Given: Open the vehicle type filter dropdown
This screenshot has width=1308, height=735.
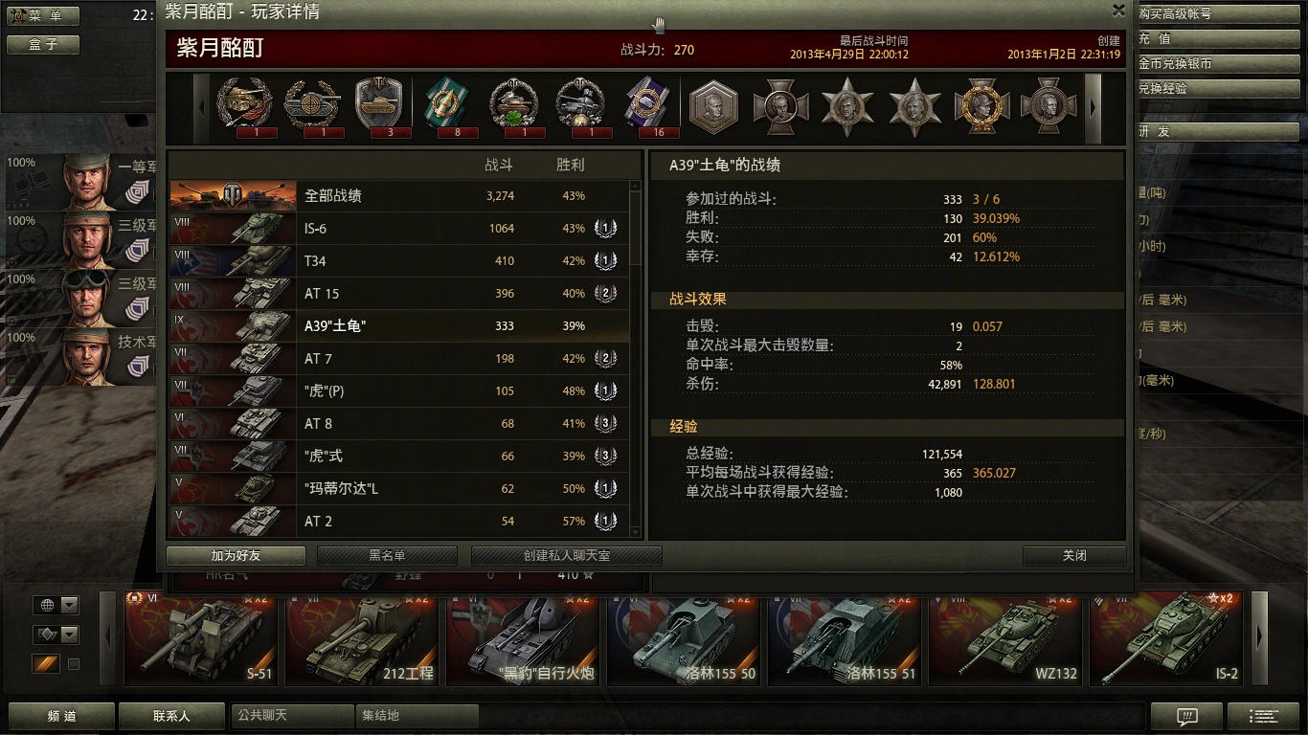Looking at the screenshot, I should (56, 635).
